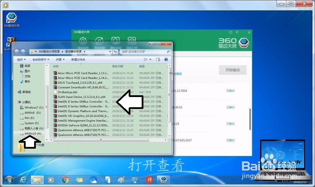Switch to 360驱动大师 taskbar icon

point(163,180)
